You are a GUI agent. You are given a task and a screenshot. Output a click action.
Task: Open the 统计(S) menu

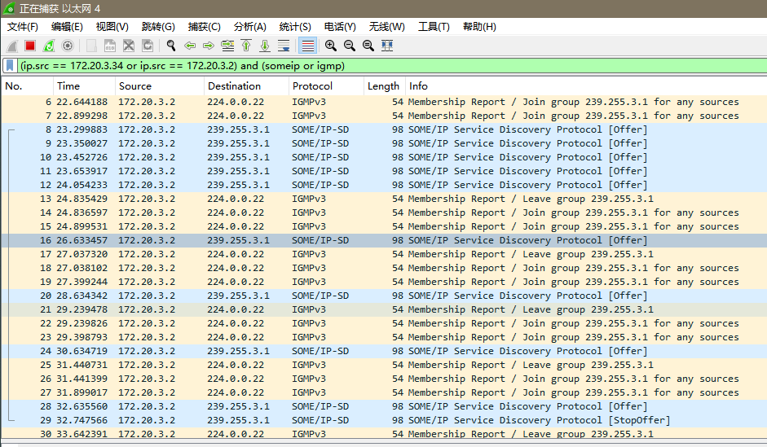[295, 26]
